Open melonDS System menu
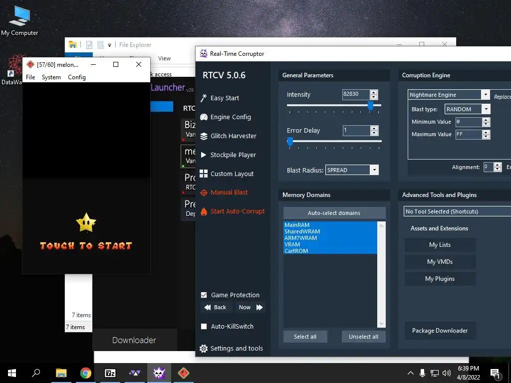This screenshot has height=383, width=511. click(51, 77)
